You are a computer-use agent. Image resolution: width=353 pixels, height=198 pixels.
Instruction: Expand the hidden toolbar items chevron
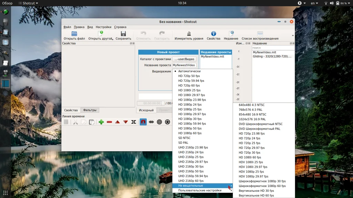[293, 35]
